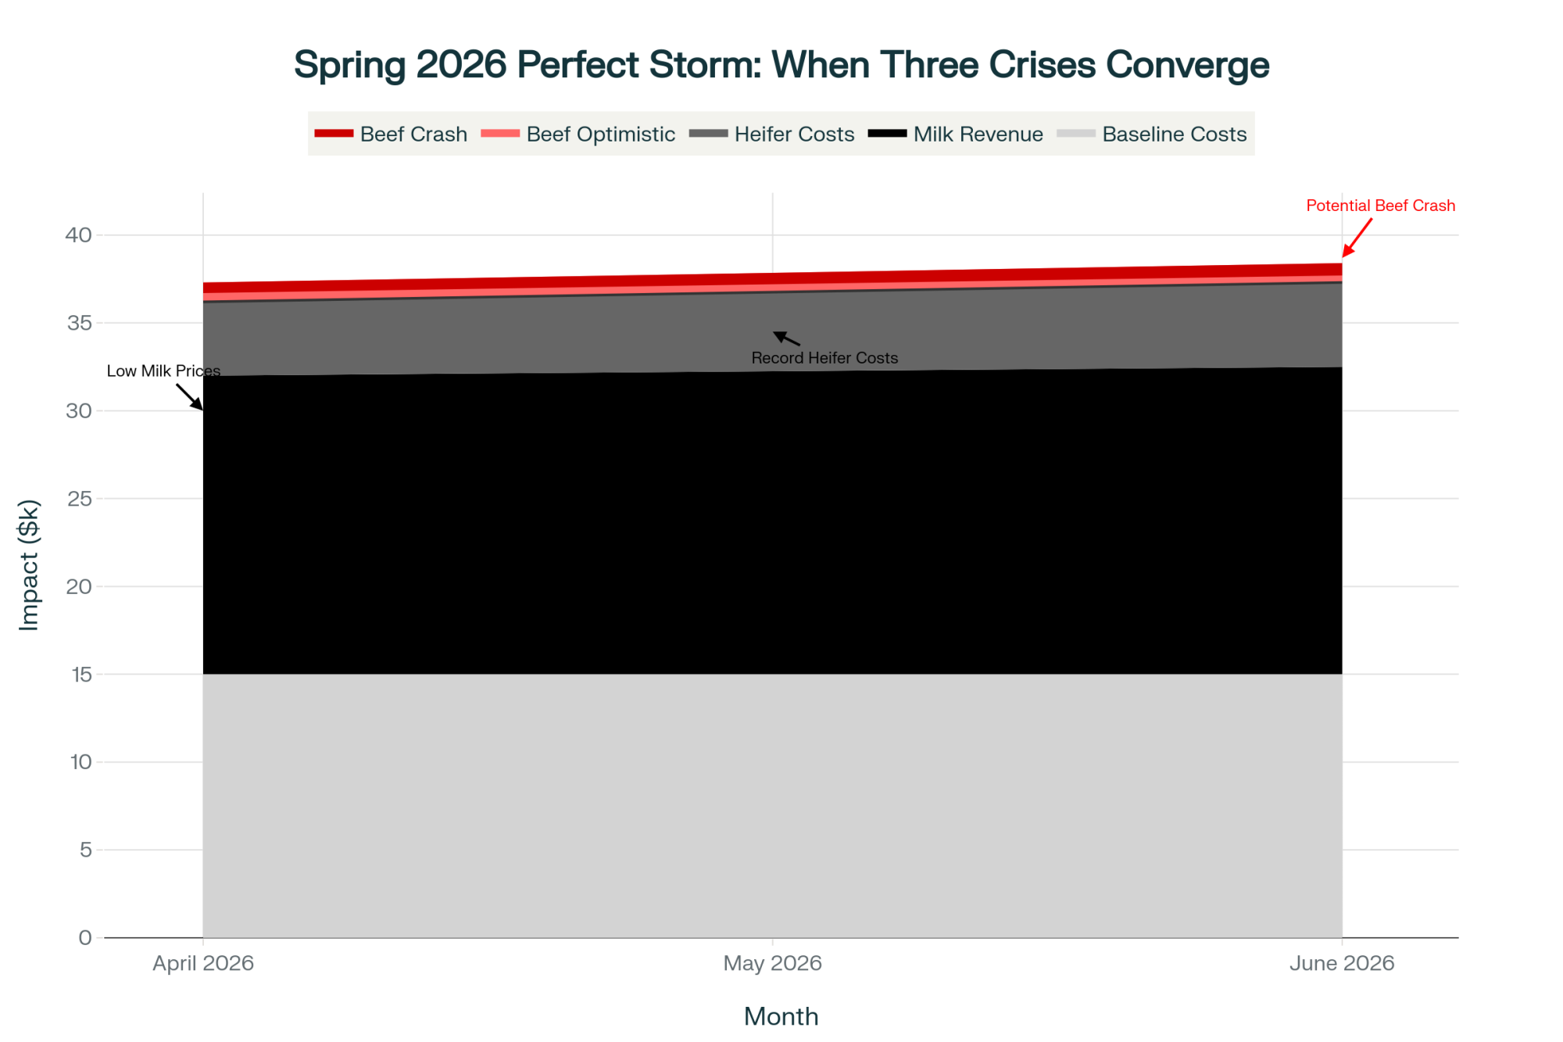This screenshot has width=1563, height=1042.
Task: Click the April 2026 x-axis label
Action: click(203, 963)
